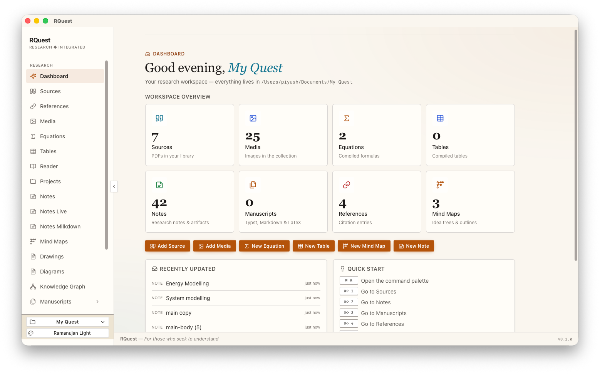Collapse the sidebar with the arrow handle

[x=114, y=186]
